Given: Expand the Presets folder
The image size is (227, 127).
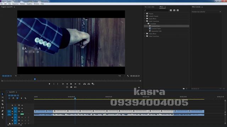Looking at the screenshot, I should pyautogui.click(x=145, y=14).
